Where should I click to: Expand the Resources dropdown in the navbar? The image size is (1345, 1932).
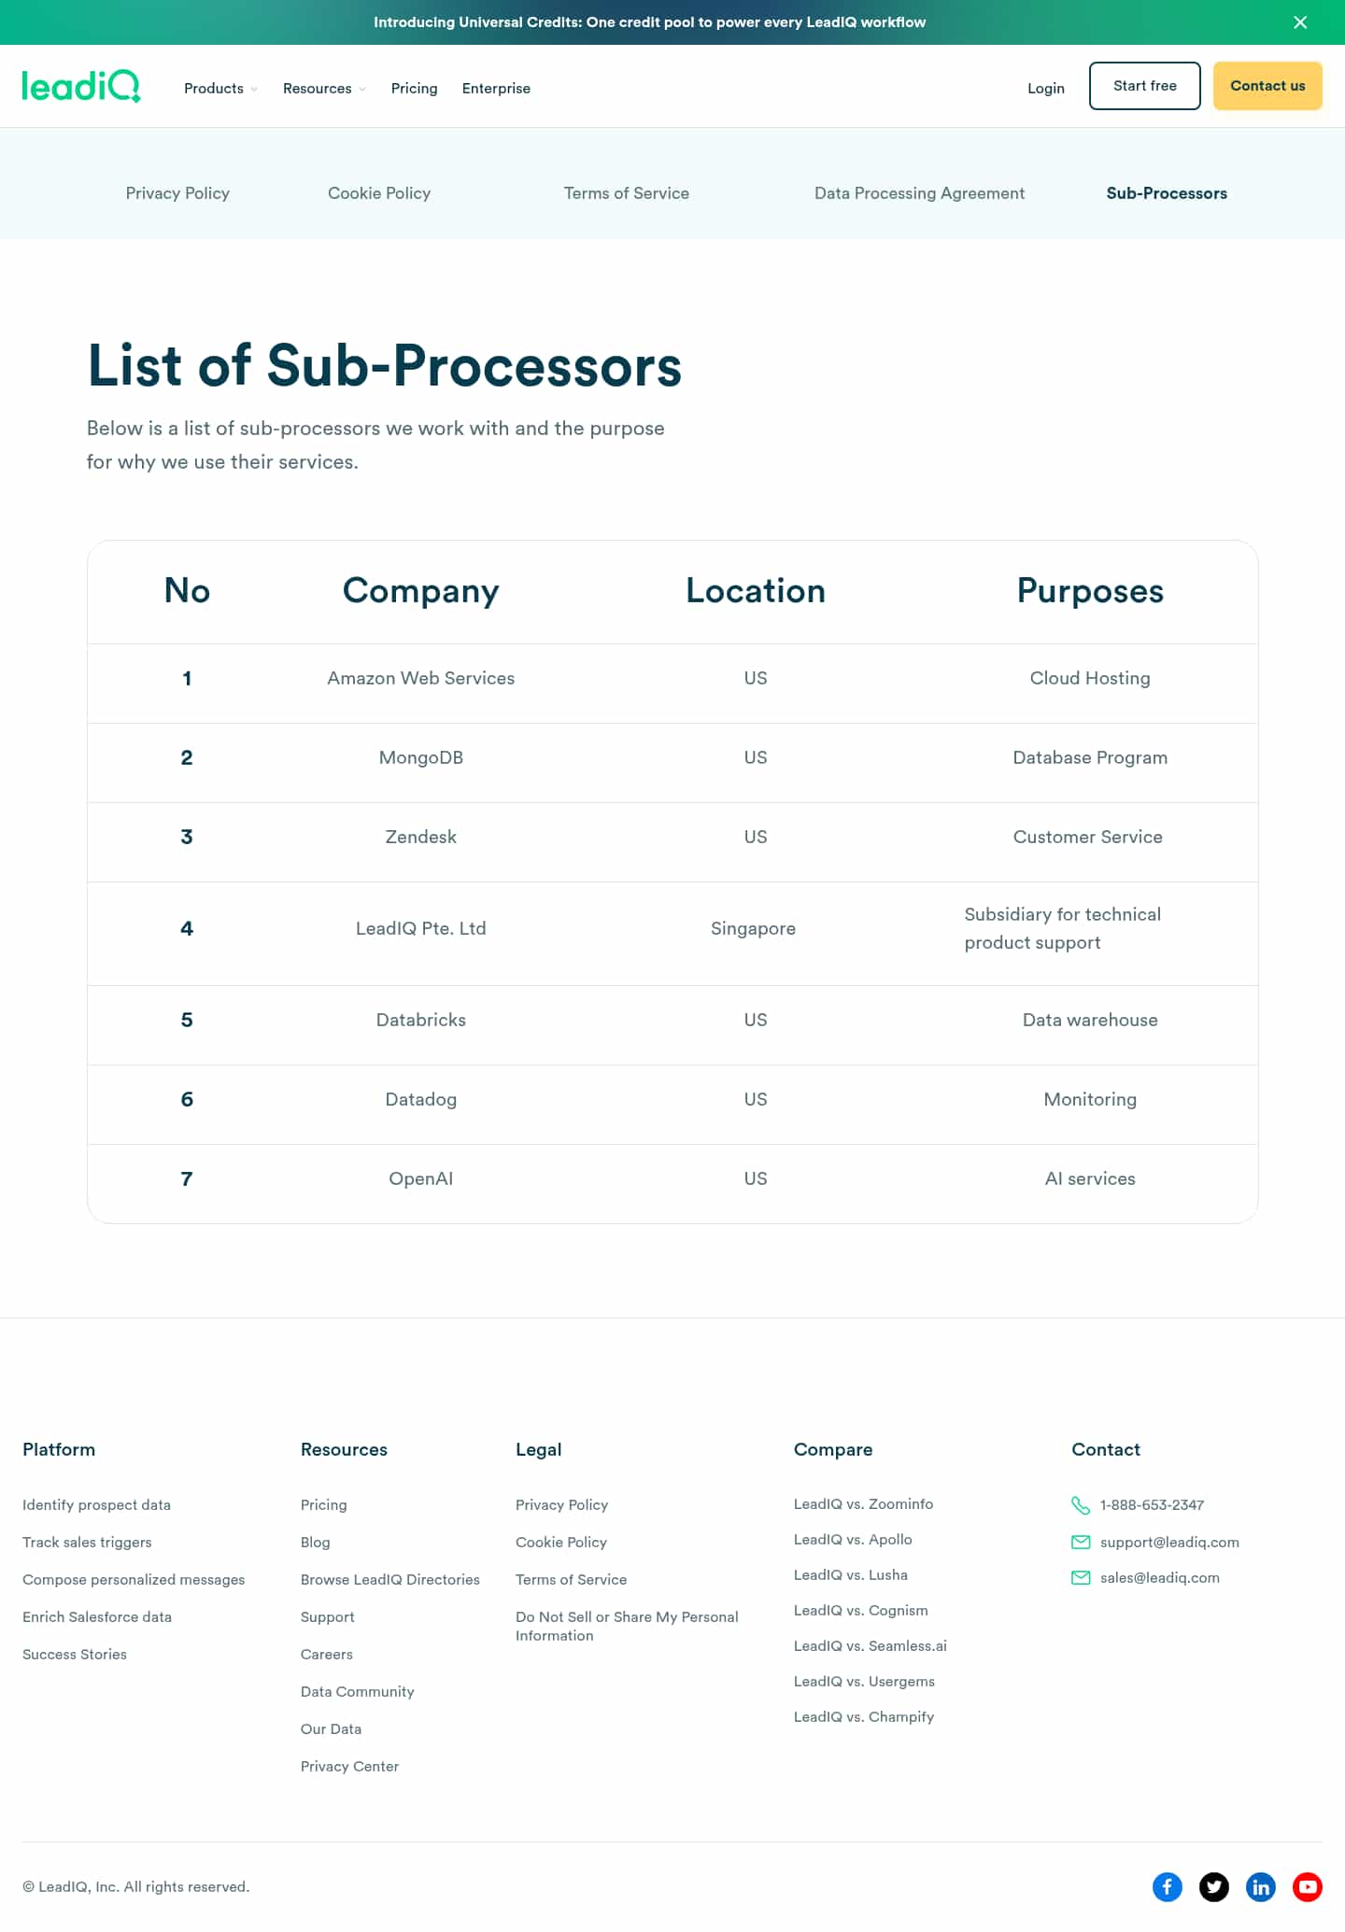(x=324, y=89)
